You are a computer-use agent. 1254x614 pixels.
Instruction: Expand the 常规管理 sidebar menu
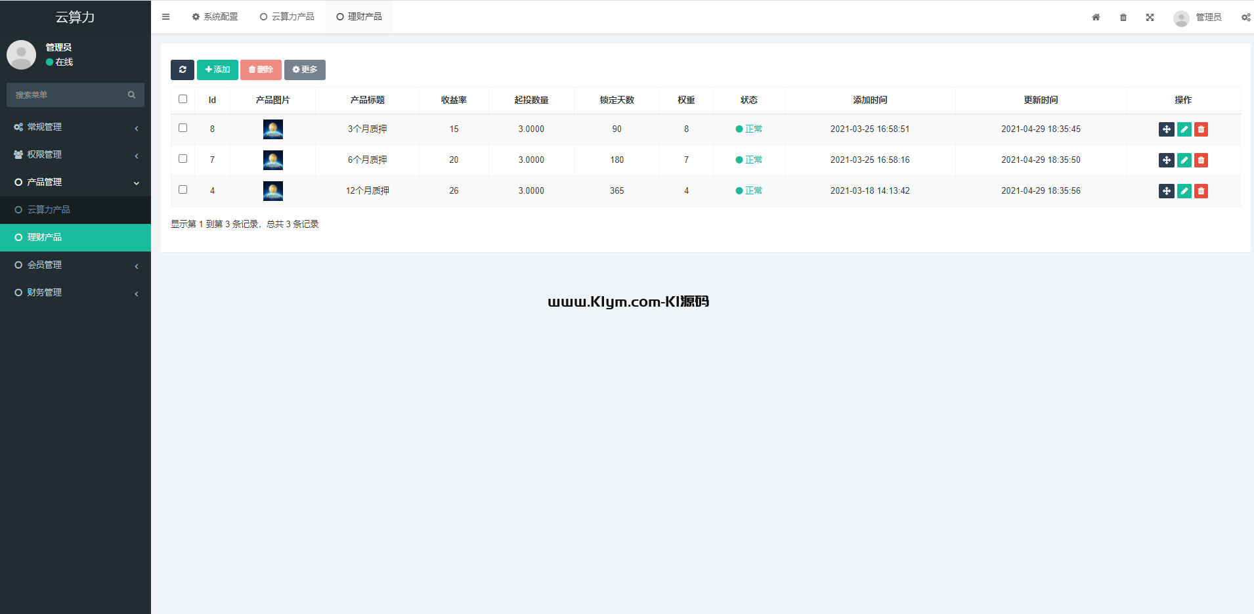pyautogui.click(x=76, y=127)
